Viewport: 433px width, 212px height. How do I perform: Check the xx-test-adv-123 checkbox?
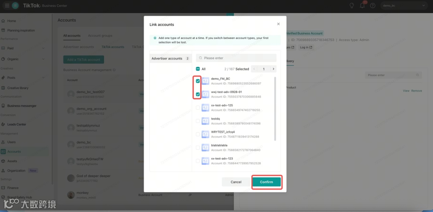198,161
